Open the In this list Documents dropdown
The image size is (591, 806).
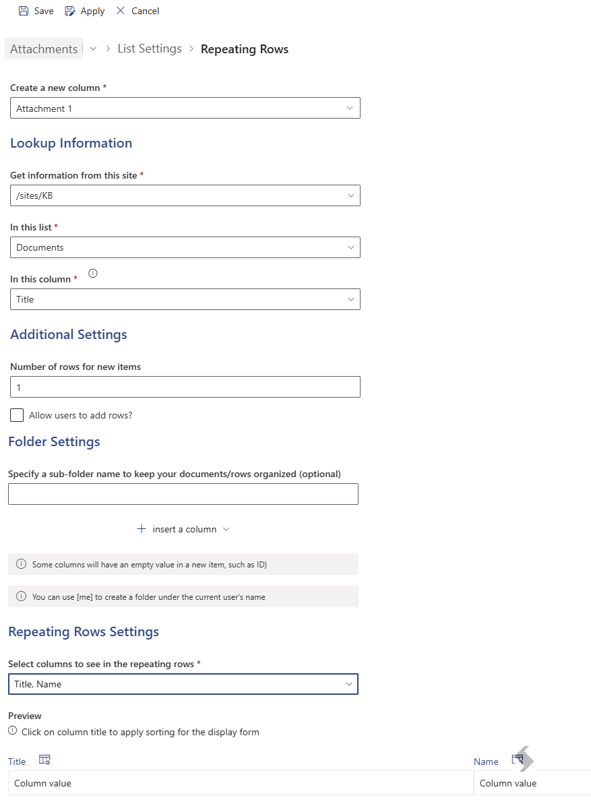[185, 247]
